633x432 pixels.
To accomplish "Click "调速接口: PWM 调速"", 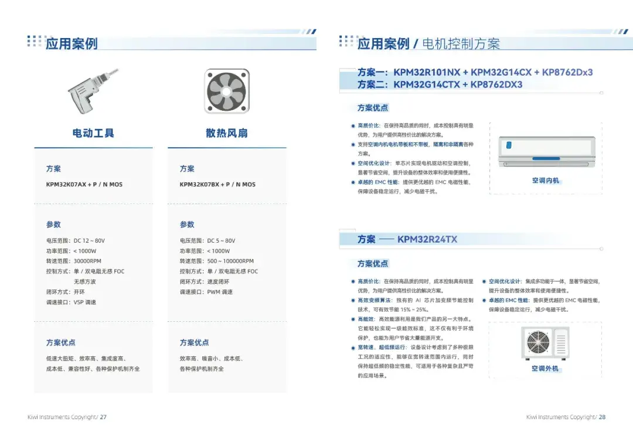I will 206,292.
